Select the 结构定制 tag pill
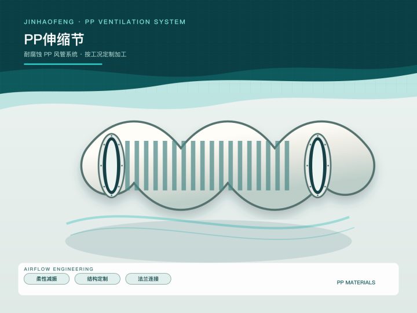This screenshot has width=417, height=313. click(97, 279)
